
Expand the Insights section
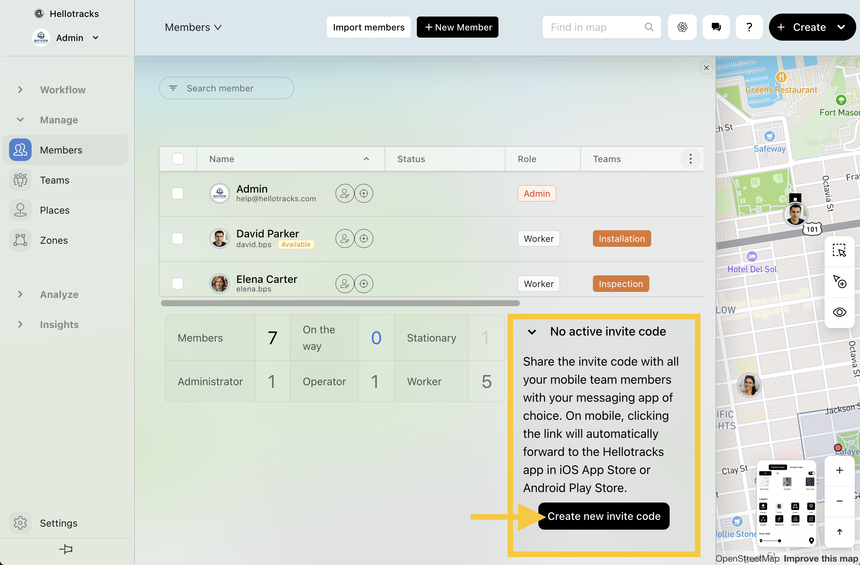[20, 324]
